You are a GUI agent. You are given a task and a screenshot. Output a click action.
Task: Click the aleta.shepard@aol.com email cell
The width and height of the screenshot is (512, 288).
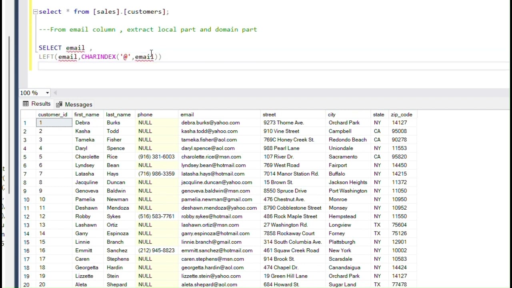tap(220, 284)
